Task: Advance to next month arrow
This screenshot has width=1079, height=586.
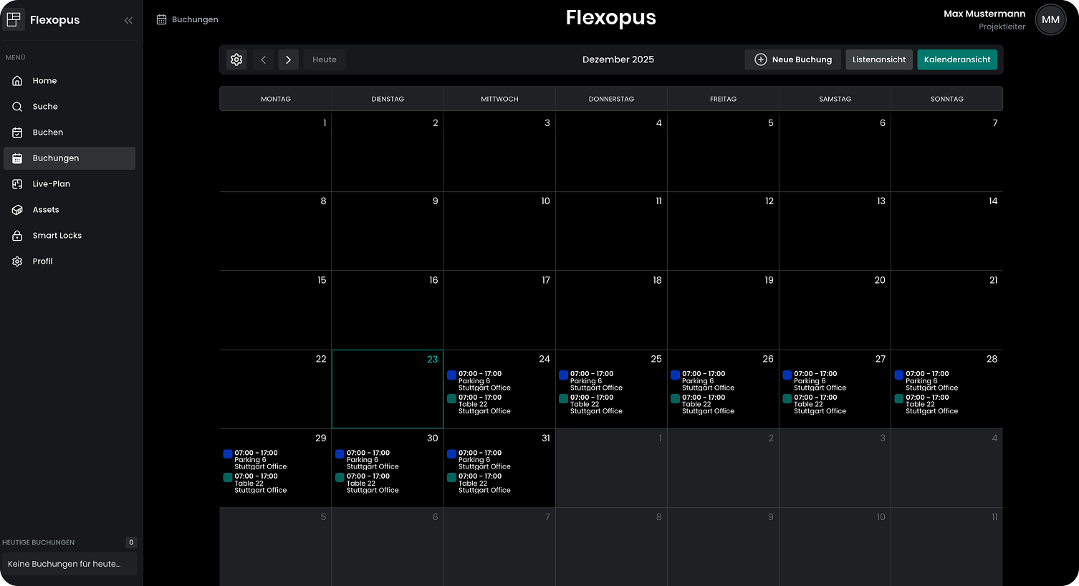Action: tap(288, 59)
